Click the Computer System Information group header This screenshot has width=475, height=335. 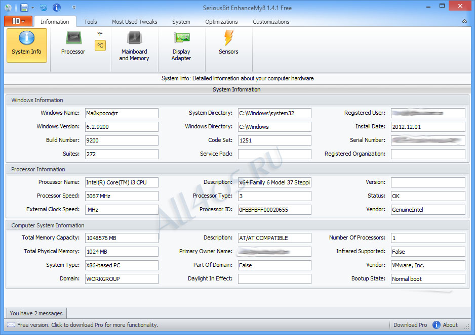[x=238, y=225]
